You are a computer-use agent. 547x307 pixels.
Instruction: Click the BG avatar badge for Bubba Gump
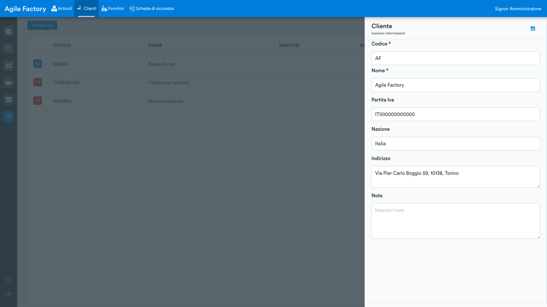(x=38, y=64)
